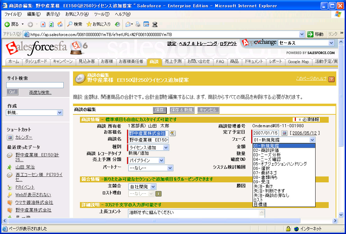Screen dimensions: 346x234
Task: Click the Mail envelope toolbar icon
Action: [x=128, y=24]
